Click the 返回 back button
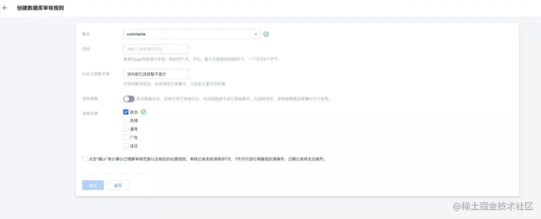 [118, 185]
